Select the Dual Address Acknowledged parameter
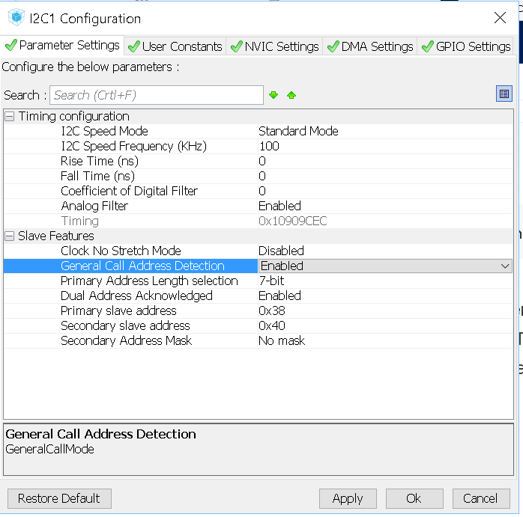The height and width of the screenshot is (517, 523). pos(137,296)
